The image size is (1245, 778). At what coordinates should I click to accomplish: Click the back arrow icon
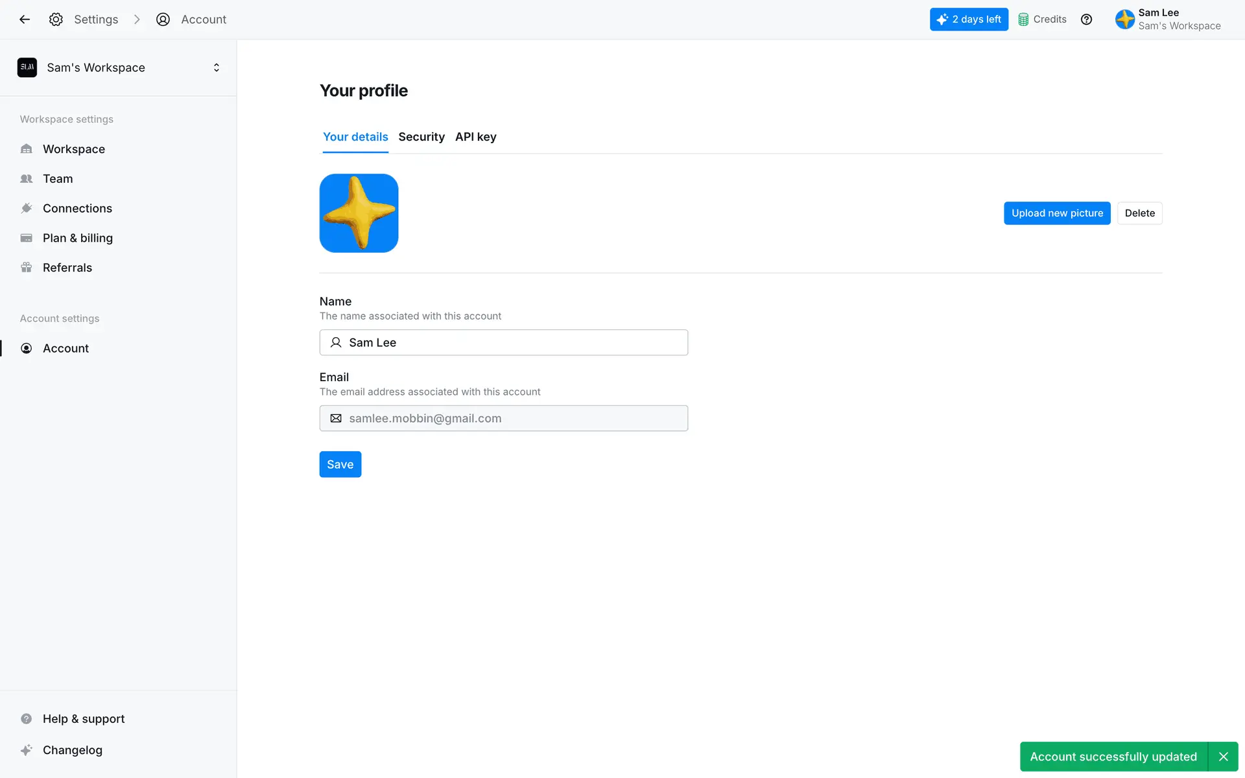25,19
